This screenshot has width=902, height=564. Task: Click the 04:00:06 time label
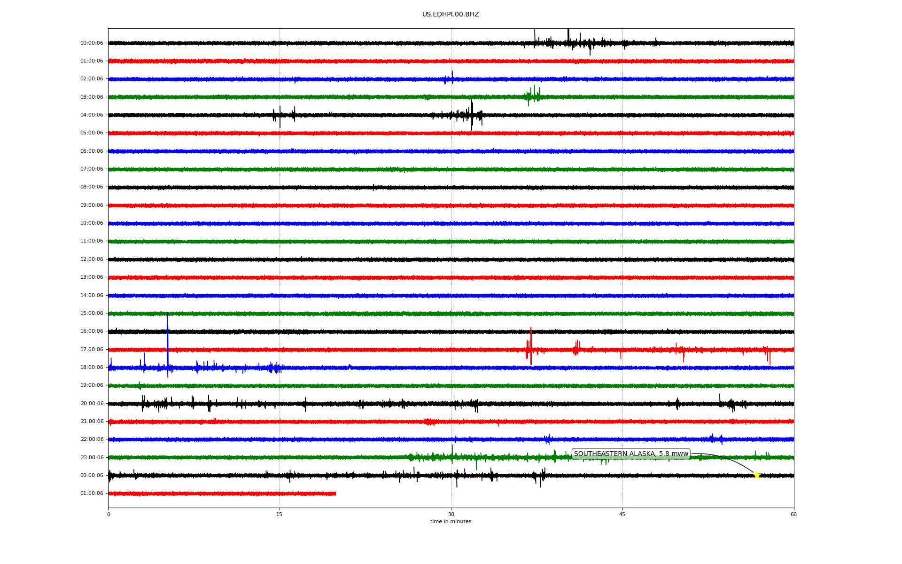(92, 115)
